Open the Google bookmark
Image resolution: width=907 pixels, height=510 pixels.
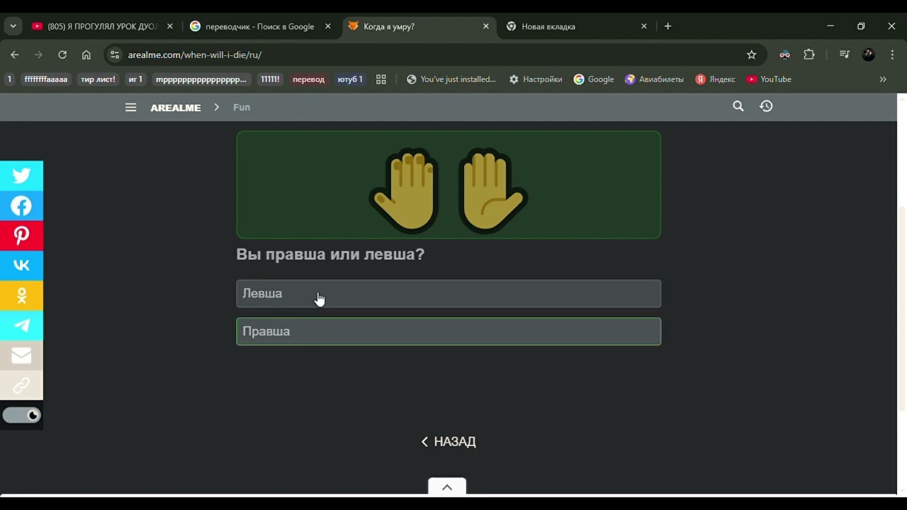[594, 79]
